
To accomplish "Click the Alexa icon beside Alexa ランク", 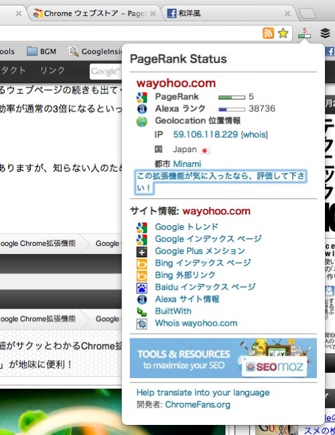I will (142, 109).
